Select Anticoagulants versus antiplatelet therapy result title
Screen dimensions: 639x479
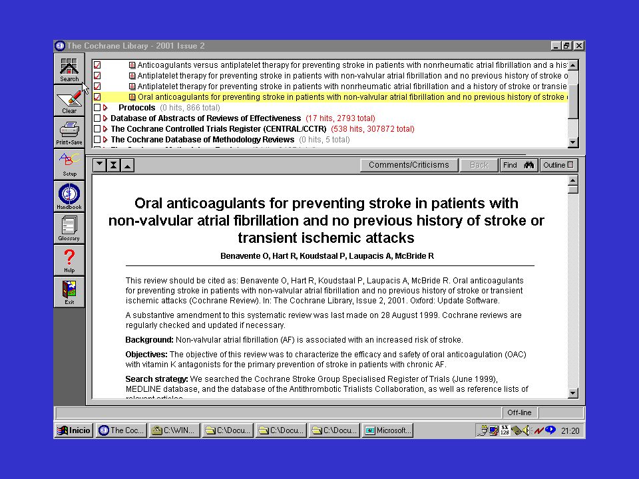[x=352, y=65]
